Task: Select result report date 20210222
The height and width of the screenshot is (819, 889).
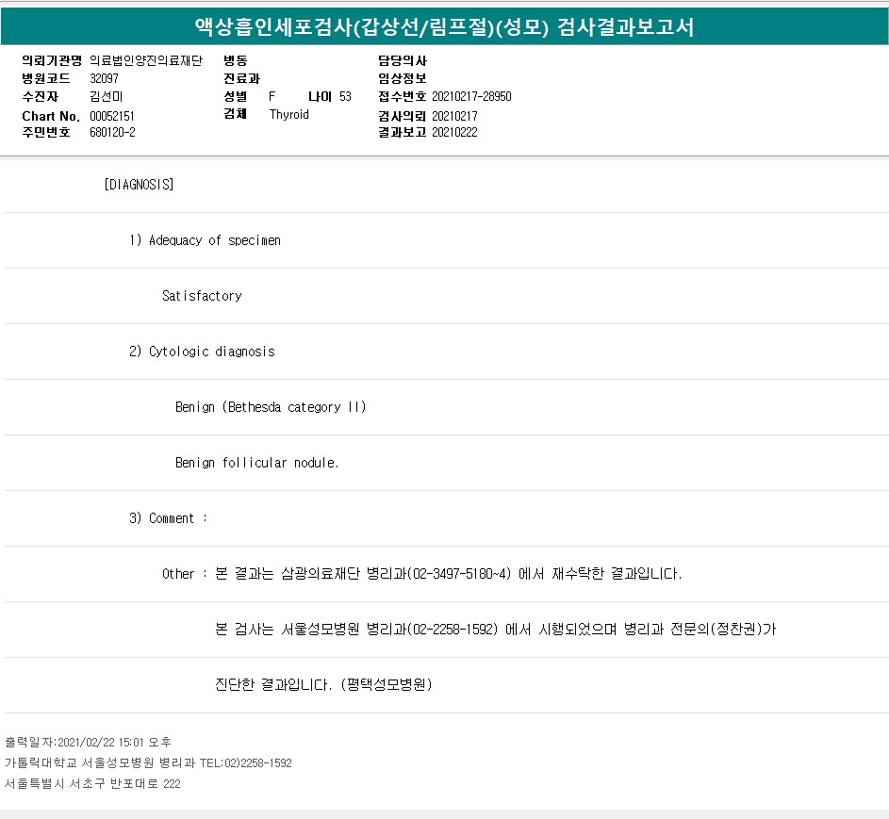Action: click(454, 132)
